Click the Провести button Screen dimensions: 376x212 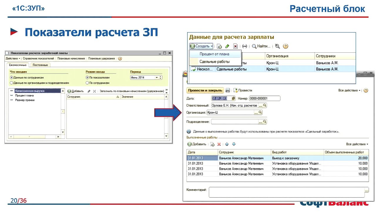[243, 90]
